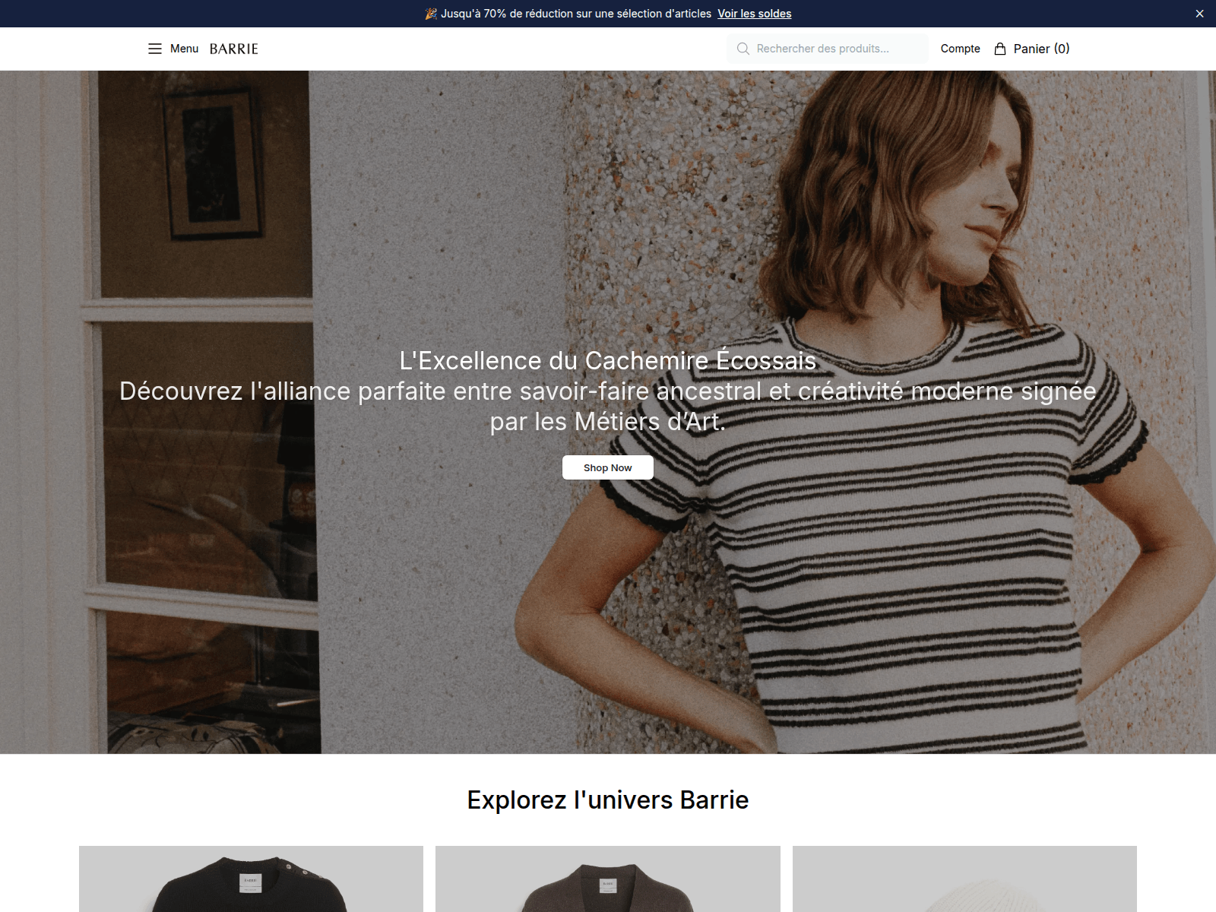This screenshot has width=1216, height=912.
Task: Click the search magnifier icon
Action: tap(743, 49)
